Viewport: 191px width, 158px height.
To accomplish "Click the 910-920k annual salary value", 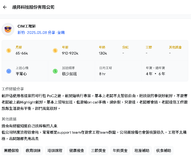I will (x=70, y=53).
